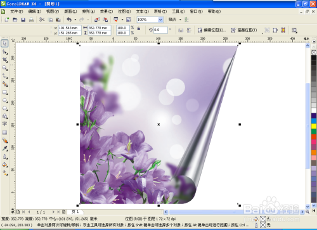
Task: Open the 视图 menu
Action: point(53,11)
